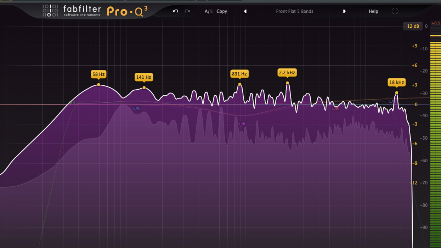Click the redo arrow icon
Viewport: 441px width, 248px height.
187,11
